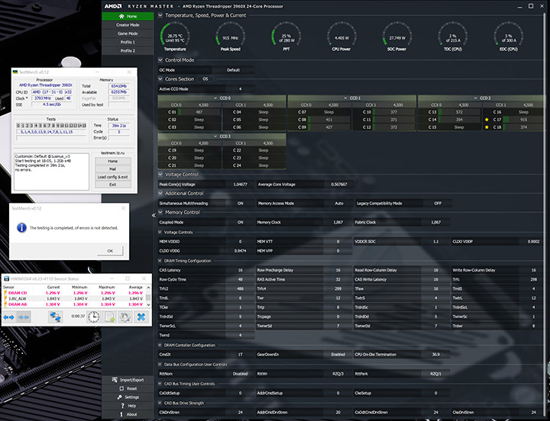Click the HWiNFO64 title bar app icon

click(6, 279)
